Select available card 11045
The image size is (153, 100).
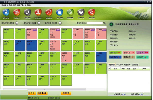[x=9, y=80]
